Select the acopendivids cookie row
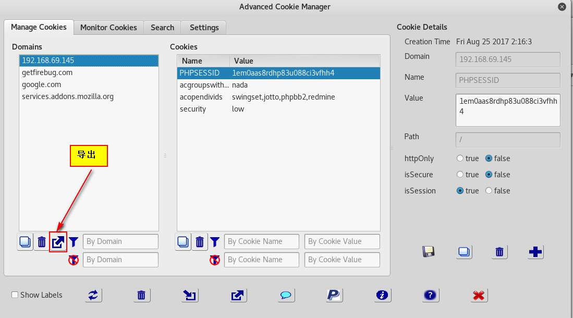This screenshot has height=318, width=573. 278,97
